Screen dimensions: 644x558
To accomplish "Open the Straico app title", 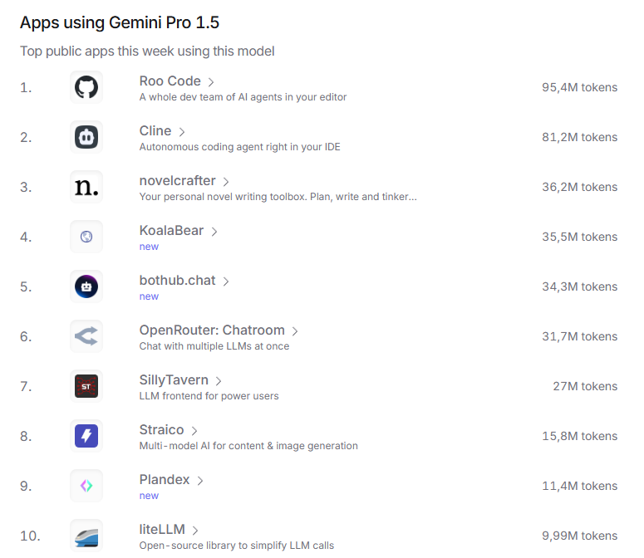I will [x=161, y=429].
